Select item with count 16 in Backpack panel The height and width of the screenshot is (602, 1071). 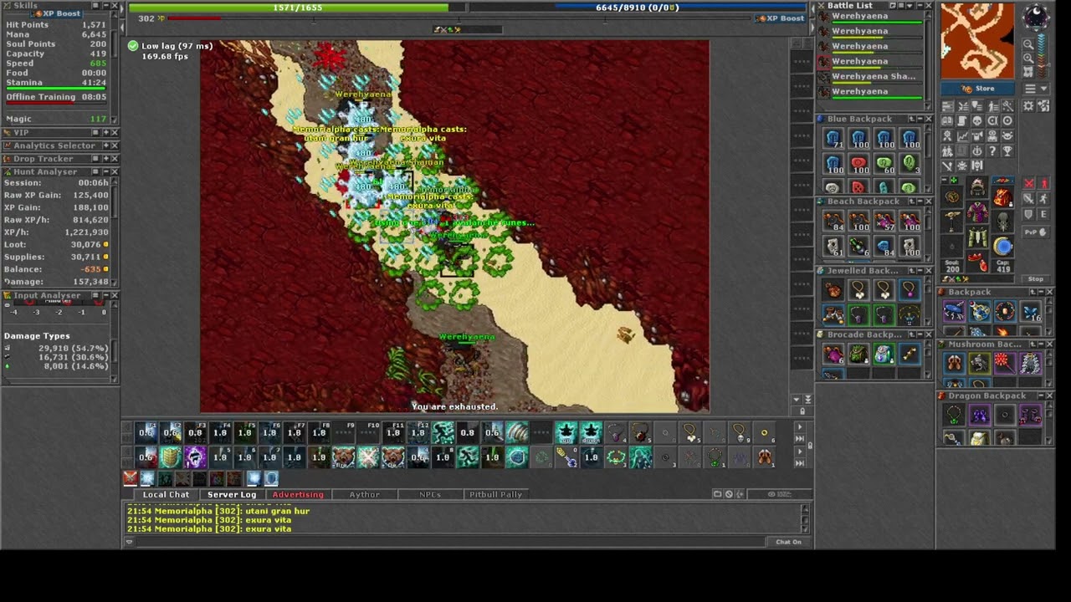tap(1031, 313)
